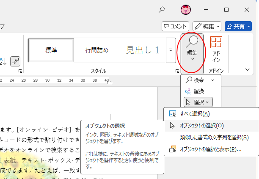Open the user account avatar

tap(186, 10)
